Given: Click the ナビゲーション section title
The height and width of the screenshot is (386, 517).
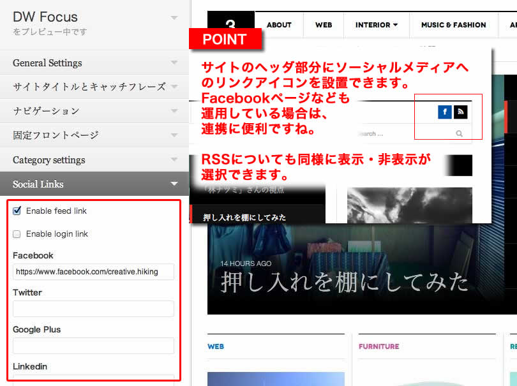Looking at the screenshot, I should pyautogui.click(x=46, y=111).
